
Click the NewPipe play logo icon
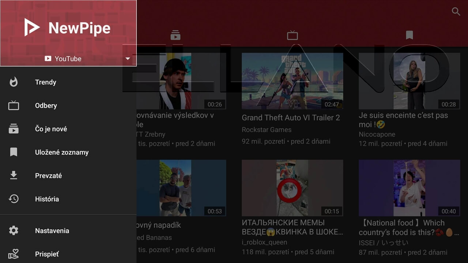point(32,27)
